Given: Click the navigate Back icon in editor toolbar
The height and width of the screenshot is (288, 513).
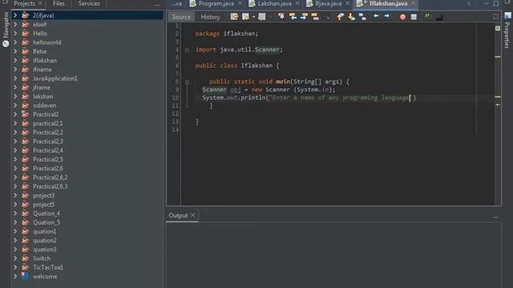Looking at the screenshot, I should 245,17.
